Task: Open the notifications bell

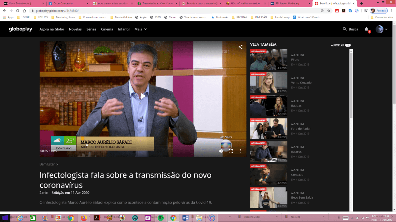Action: point(367,29)
